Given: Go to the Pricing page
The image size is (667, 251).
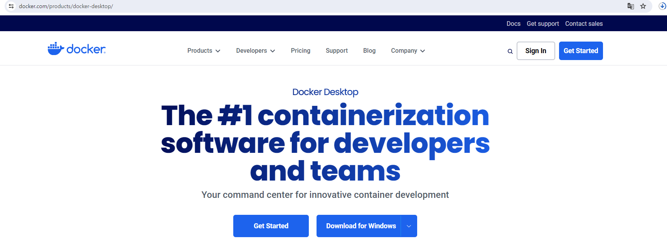Looking at the screenshot, I should (301, 51).
